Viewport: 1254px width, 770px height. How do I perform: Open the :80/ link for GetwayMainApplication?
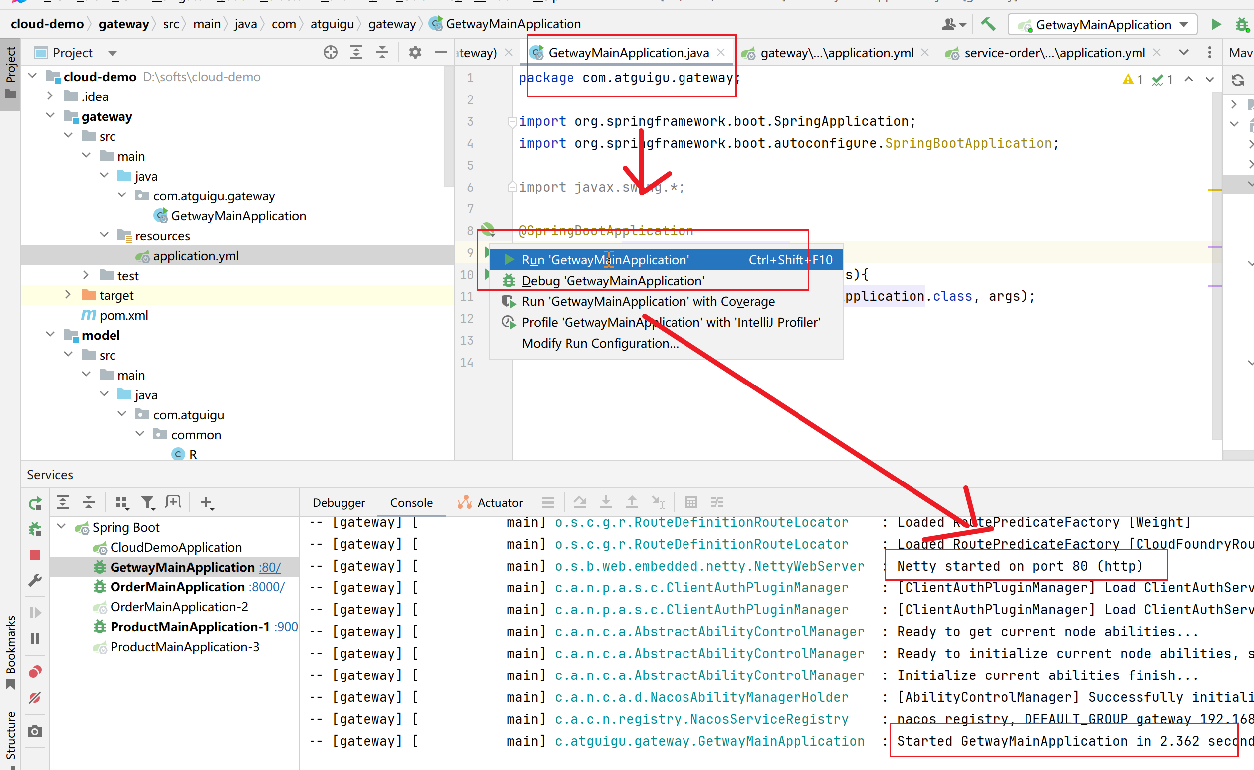click(269, 567)
